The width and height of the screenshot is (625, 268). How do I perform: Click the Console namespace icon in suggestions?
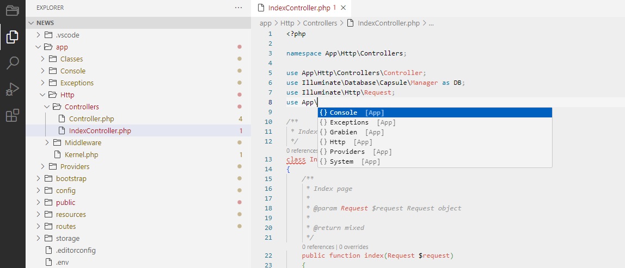(x=323, y=113)
